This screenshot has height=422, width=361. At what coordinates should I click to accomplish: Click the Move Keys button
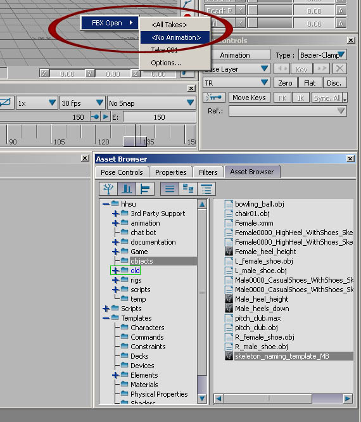[249, 98]
